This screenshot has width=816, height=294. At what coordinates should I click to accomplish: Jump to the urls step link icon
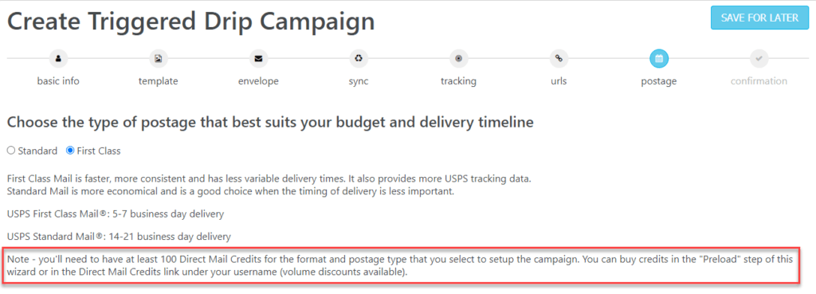point(559,59)
